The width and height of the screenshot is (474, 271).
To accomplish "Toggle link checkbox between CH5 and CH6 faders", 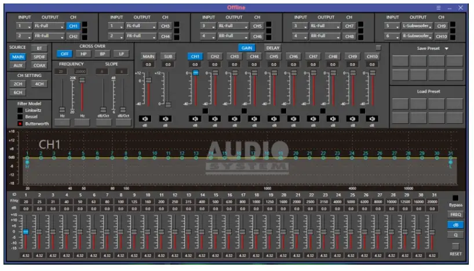I will click(283, 111).
